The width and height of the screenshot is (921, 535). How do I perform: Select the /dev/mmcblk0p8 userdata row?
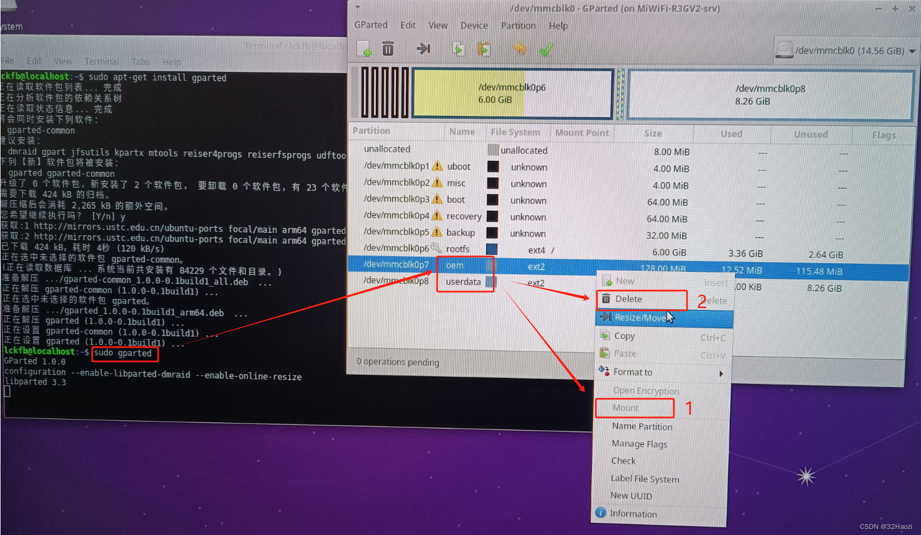(395, 281)
